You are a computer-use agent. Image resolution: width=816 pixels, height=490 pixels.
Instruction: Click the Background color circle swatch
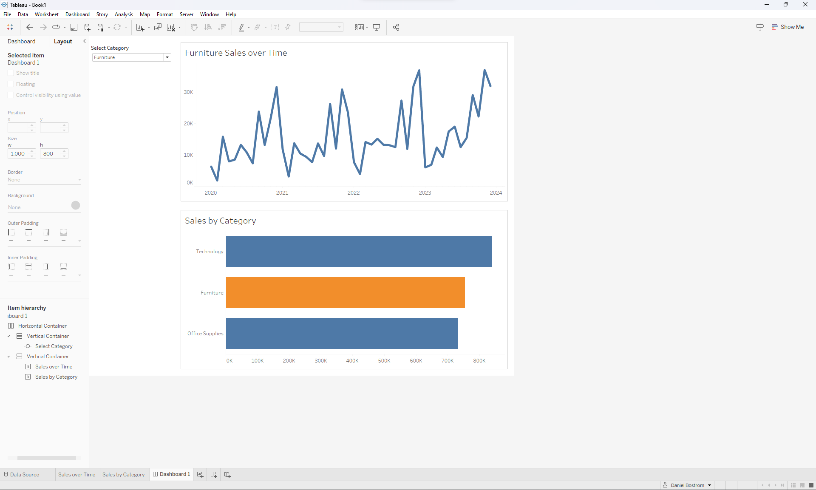(76, 205)
